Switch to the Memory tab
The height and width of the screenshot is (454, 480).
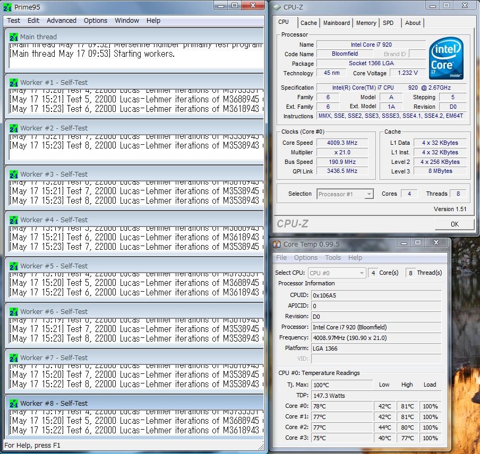pos(366,23)
